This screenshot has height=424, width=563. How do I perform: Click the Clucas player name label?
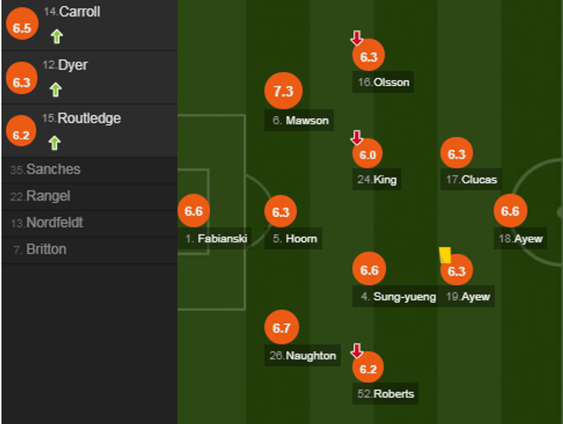coord(472,179)
